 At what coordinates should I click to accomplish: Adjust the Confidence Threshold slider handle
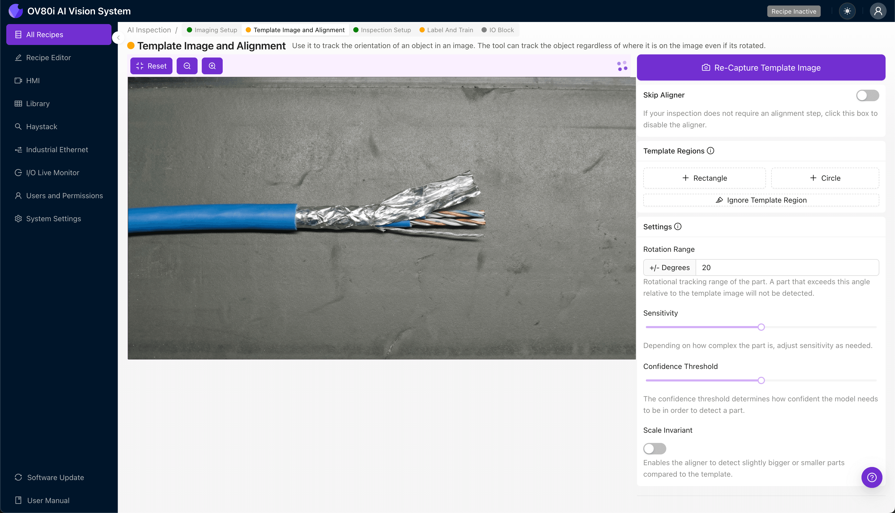(x=761, y=380)
